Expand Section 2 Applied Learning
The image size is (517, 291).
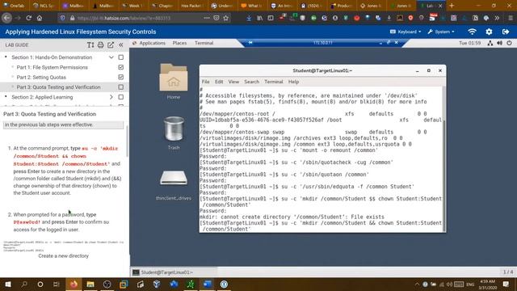[111, 97]
